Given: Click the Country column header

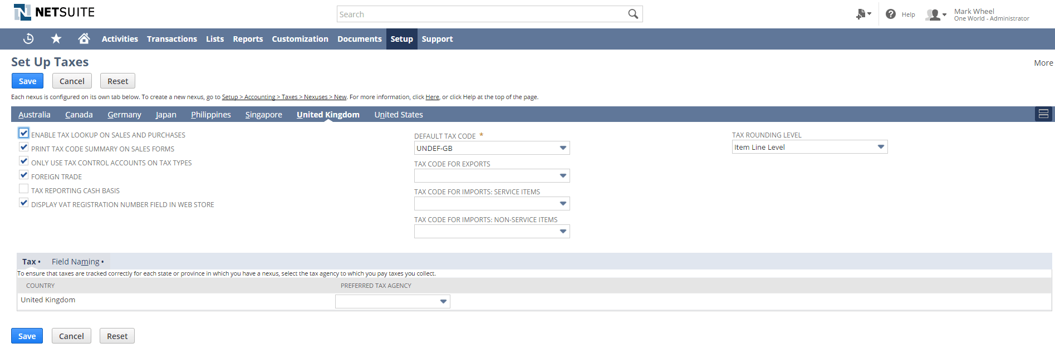Looking at the screenshot, I should click(x=41, y=286).
